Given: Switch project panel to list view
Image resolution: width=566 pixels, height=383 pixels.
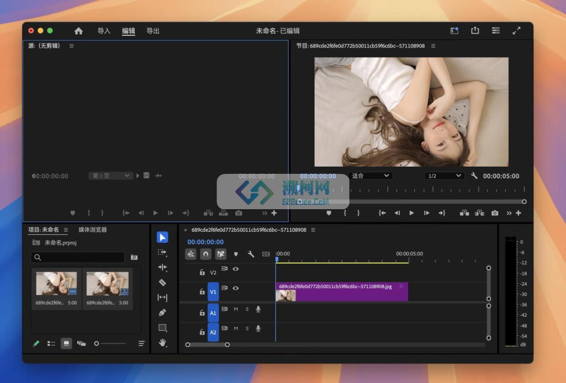Looking at the screenshot, I should (x=51, y=343).
